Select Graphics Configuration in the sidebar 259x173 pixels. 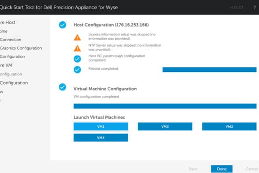click(21, 48)
